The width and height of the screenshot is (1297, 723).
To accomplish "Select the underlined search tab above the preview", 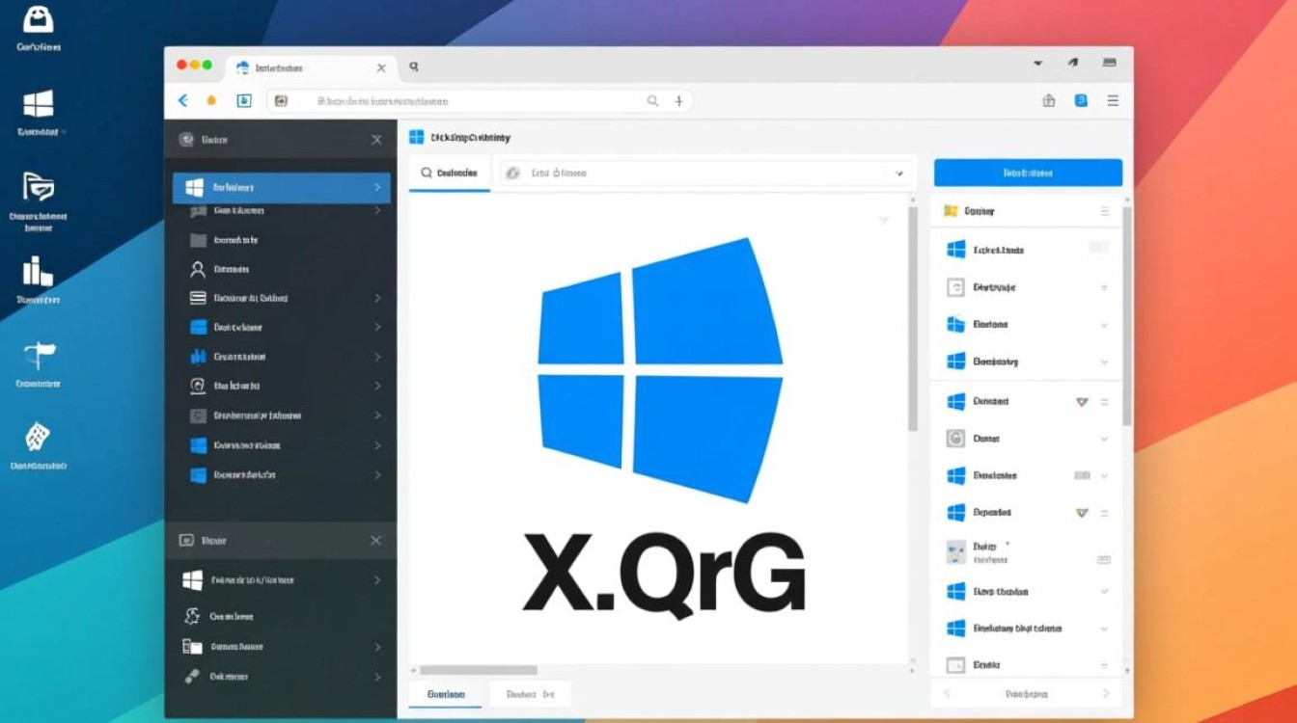I will point(449,174).
